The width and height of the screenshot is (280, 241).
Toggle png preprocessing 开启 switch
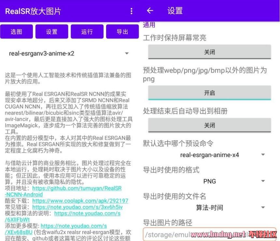tap(209, 93)
